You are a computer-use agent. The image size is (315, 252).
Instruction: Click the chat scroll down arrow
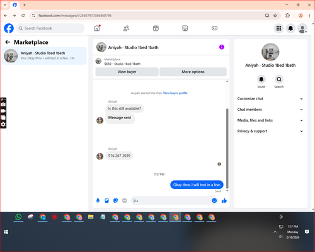(x=227, y=191)
